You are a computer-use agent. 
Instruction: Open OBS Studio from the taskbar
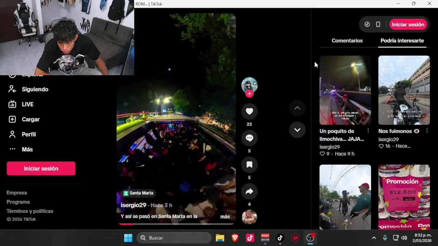pos(310,238)
